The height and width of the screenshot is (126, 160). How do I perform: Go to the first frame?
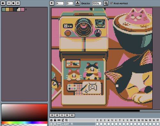click(x=52, y=115)
